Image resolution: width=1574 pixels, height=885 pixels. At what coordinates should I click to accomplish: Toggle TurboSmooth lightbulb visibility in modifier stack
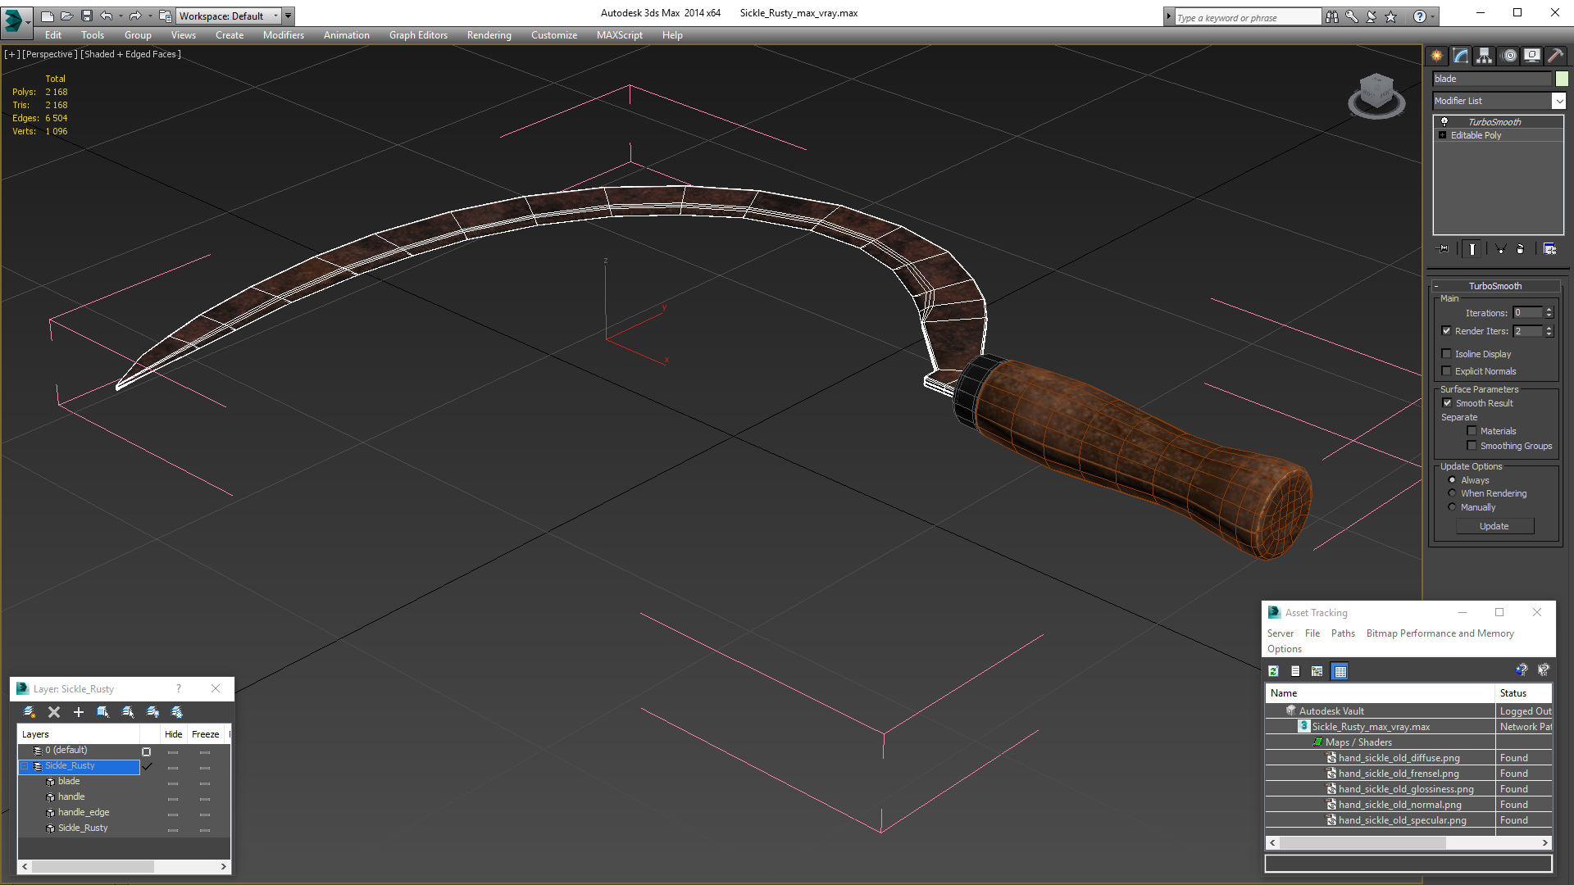click(x=1444, y=121)
